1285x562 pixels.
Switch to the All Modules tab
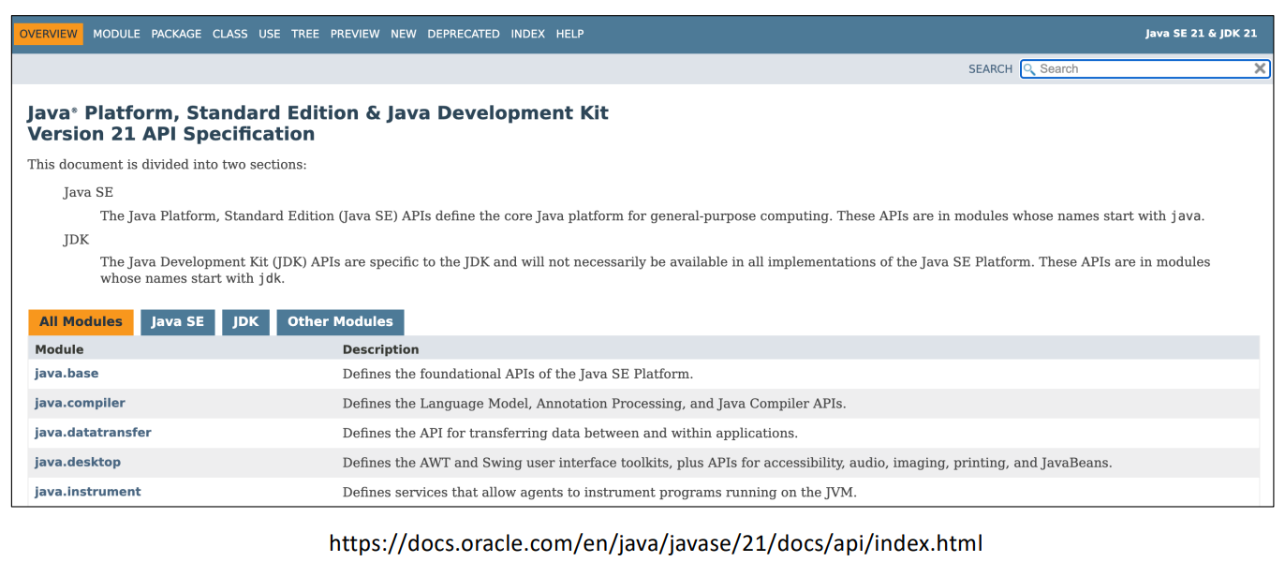[x=81, y=322]
